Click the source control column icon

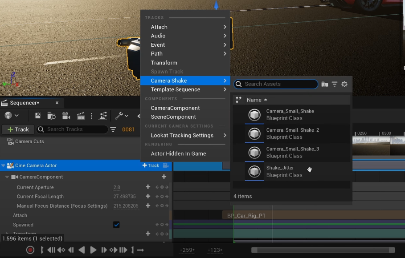[238, 100]
